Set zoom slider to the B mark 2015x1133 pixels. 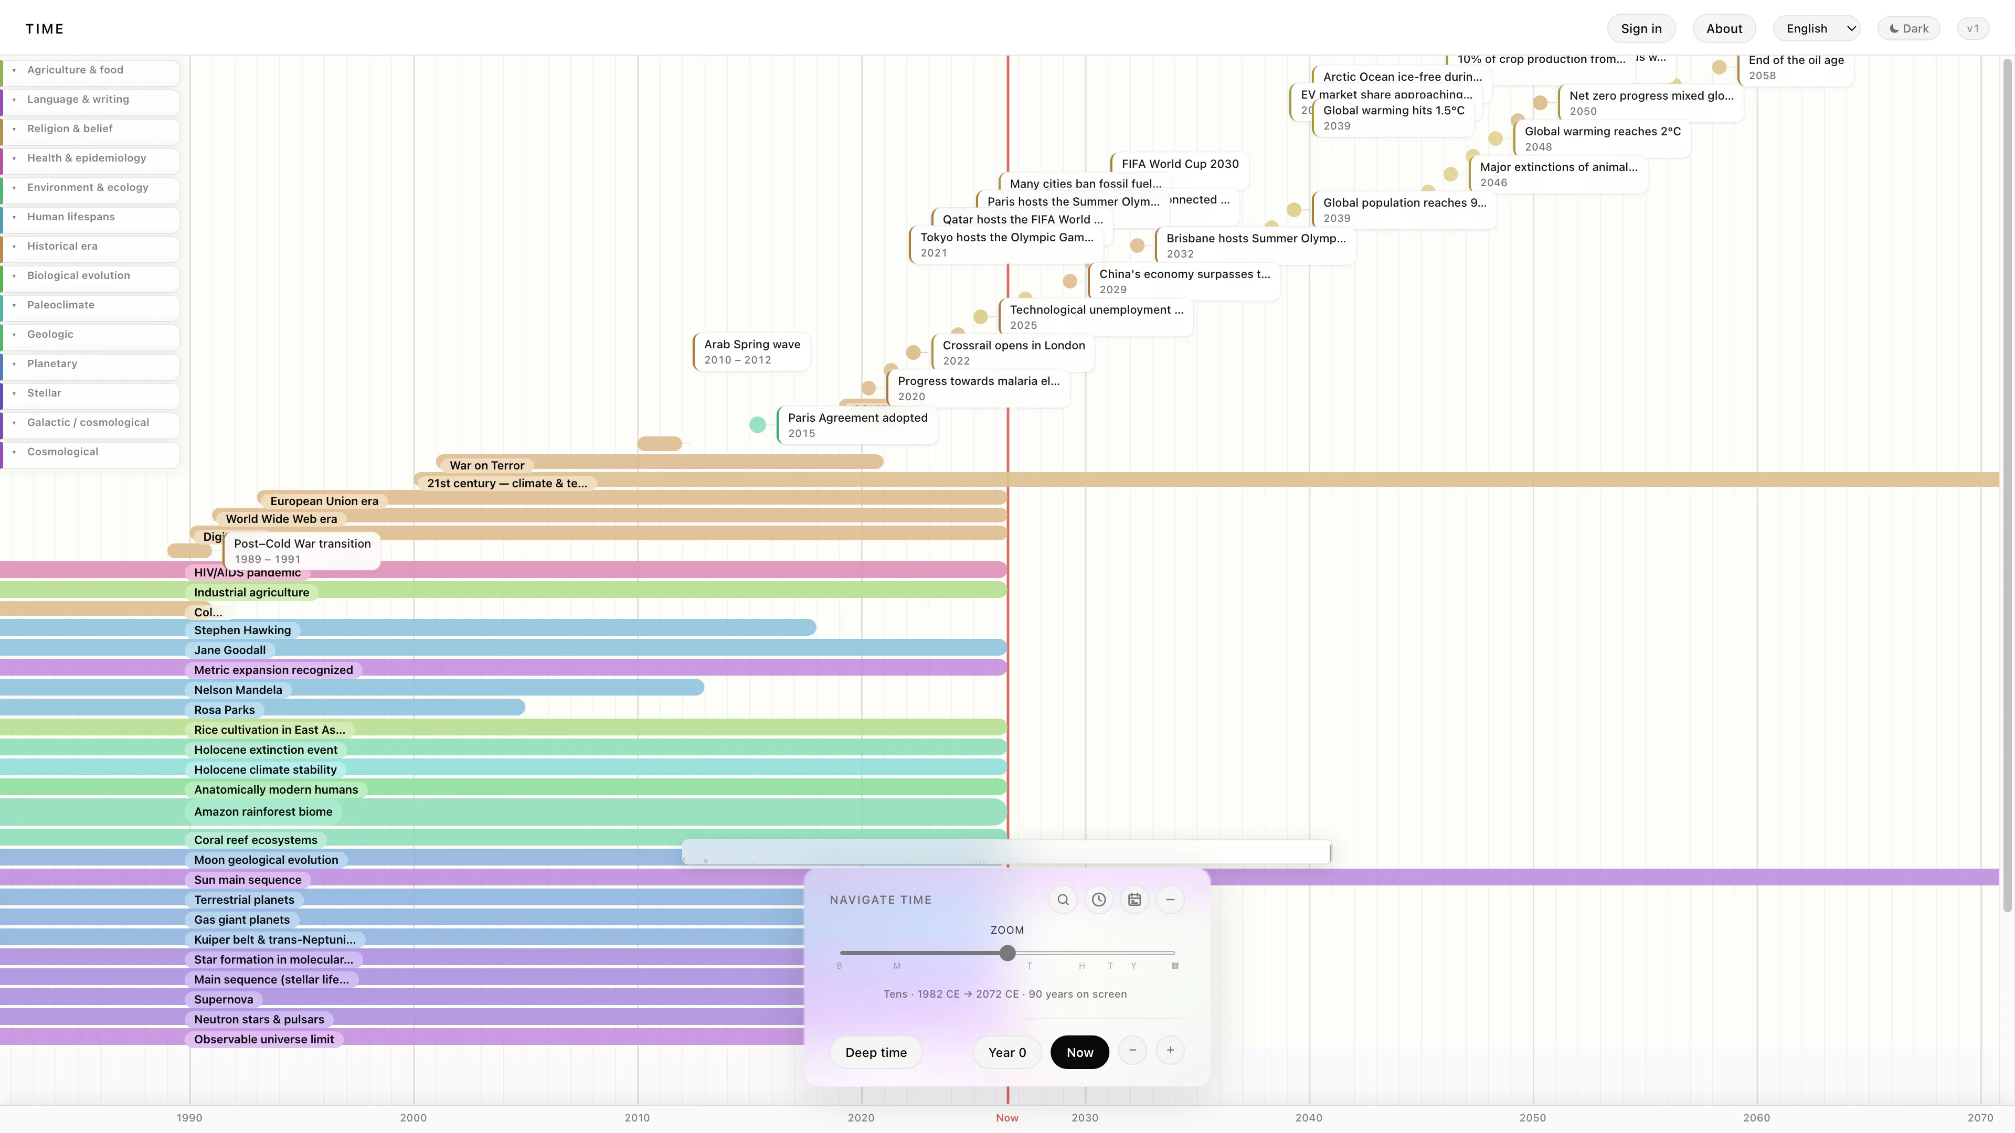(x=840, y=966)
